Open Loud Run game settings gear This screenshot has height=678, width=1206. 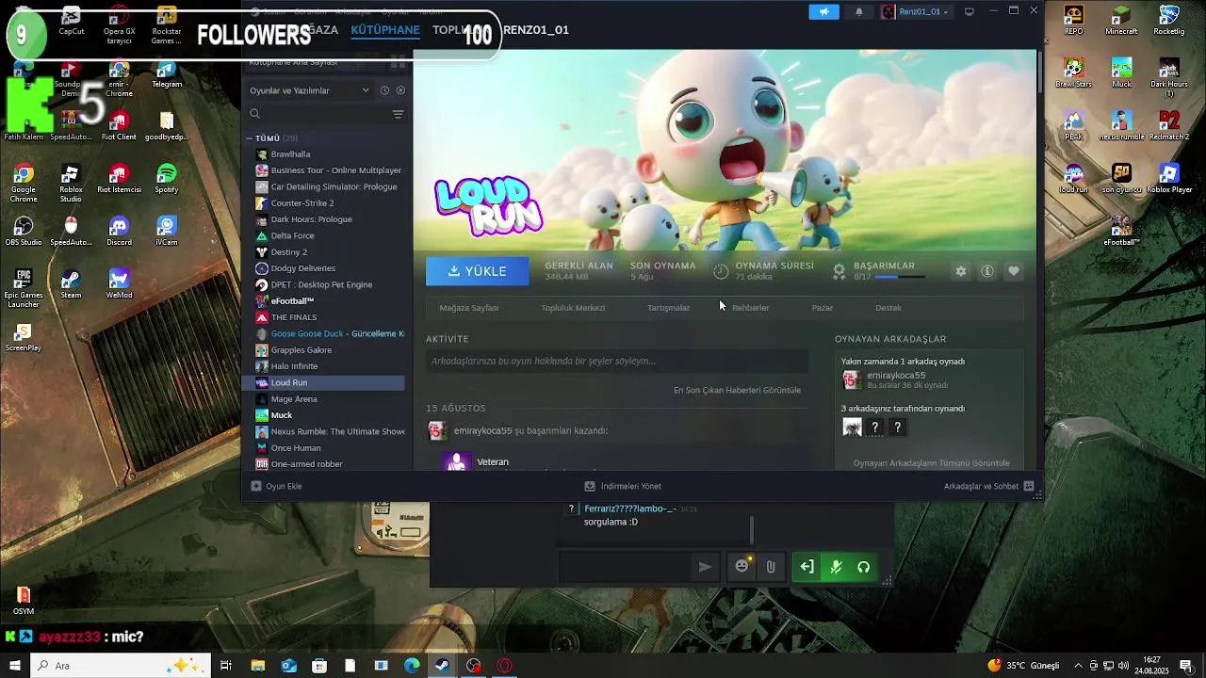coord(961,271)
